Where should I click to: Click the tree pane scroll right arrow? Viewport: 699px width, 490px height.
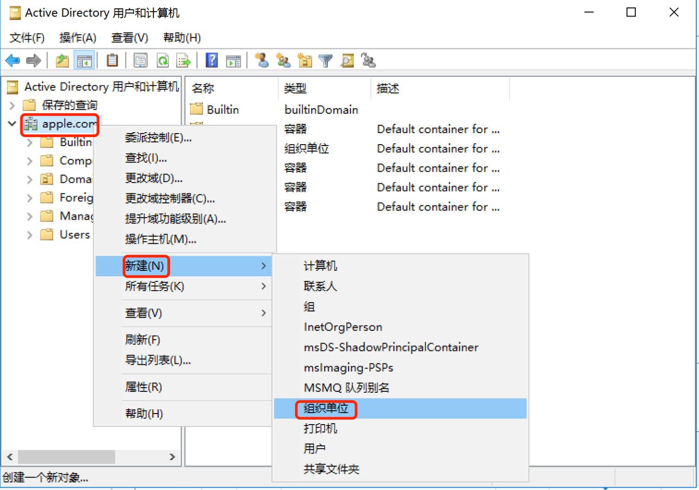172,457
